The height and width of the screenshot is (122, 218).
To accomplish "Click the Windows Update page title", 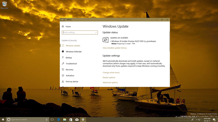I will [x=115, y=26].
